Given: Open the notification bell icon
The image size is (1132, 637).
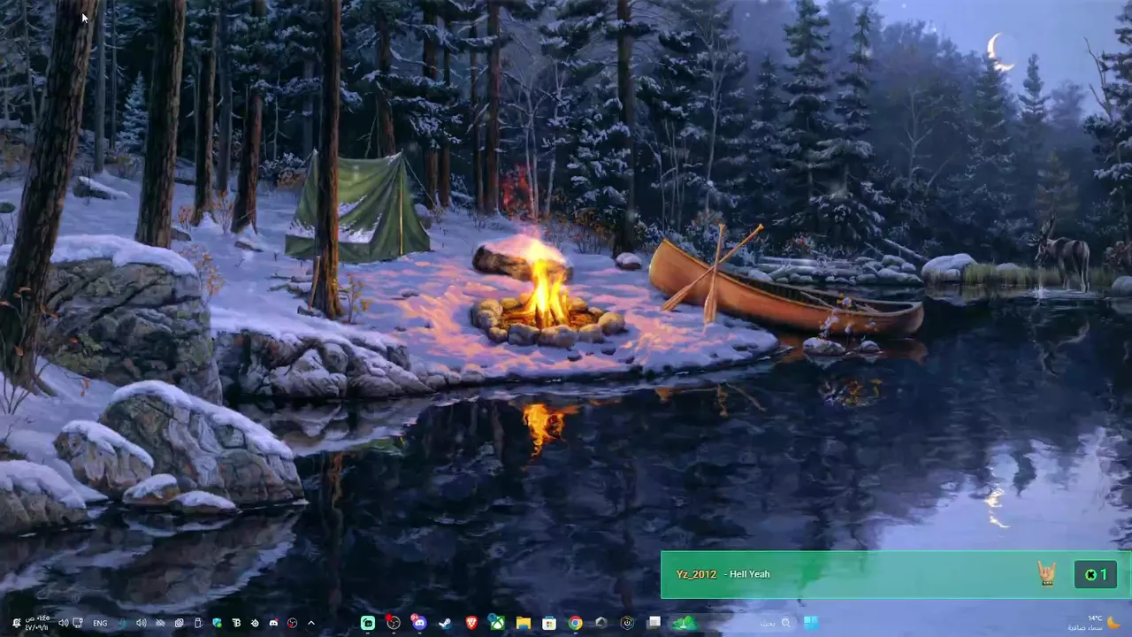Looking at the screenshot, I should (x=16, y=623).
